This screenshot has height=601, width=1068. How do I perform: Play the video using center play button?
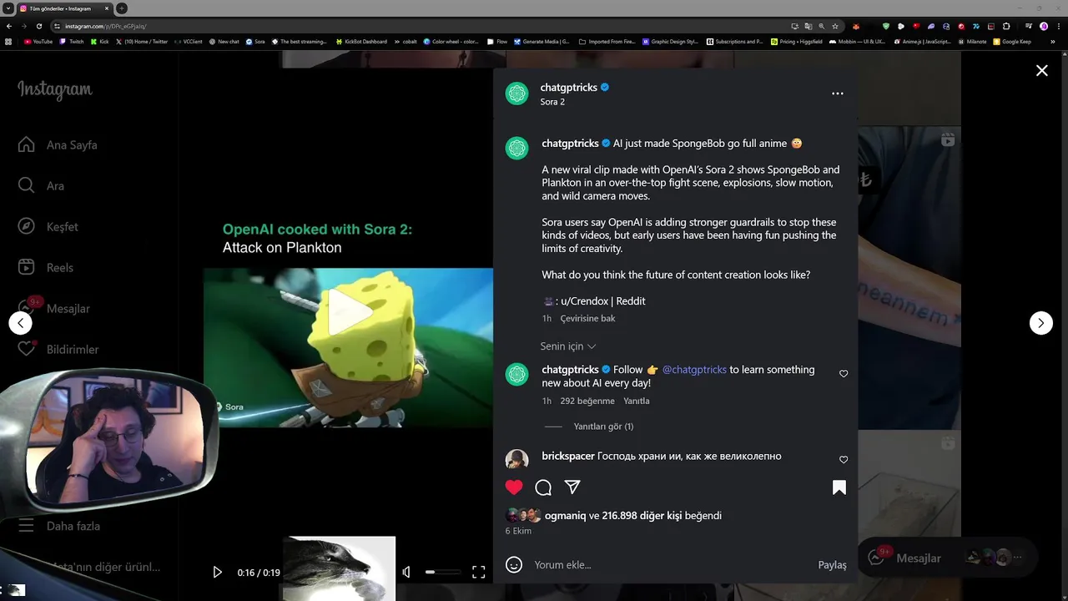349,312
